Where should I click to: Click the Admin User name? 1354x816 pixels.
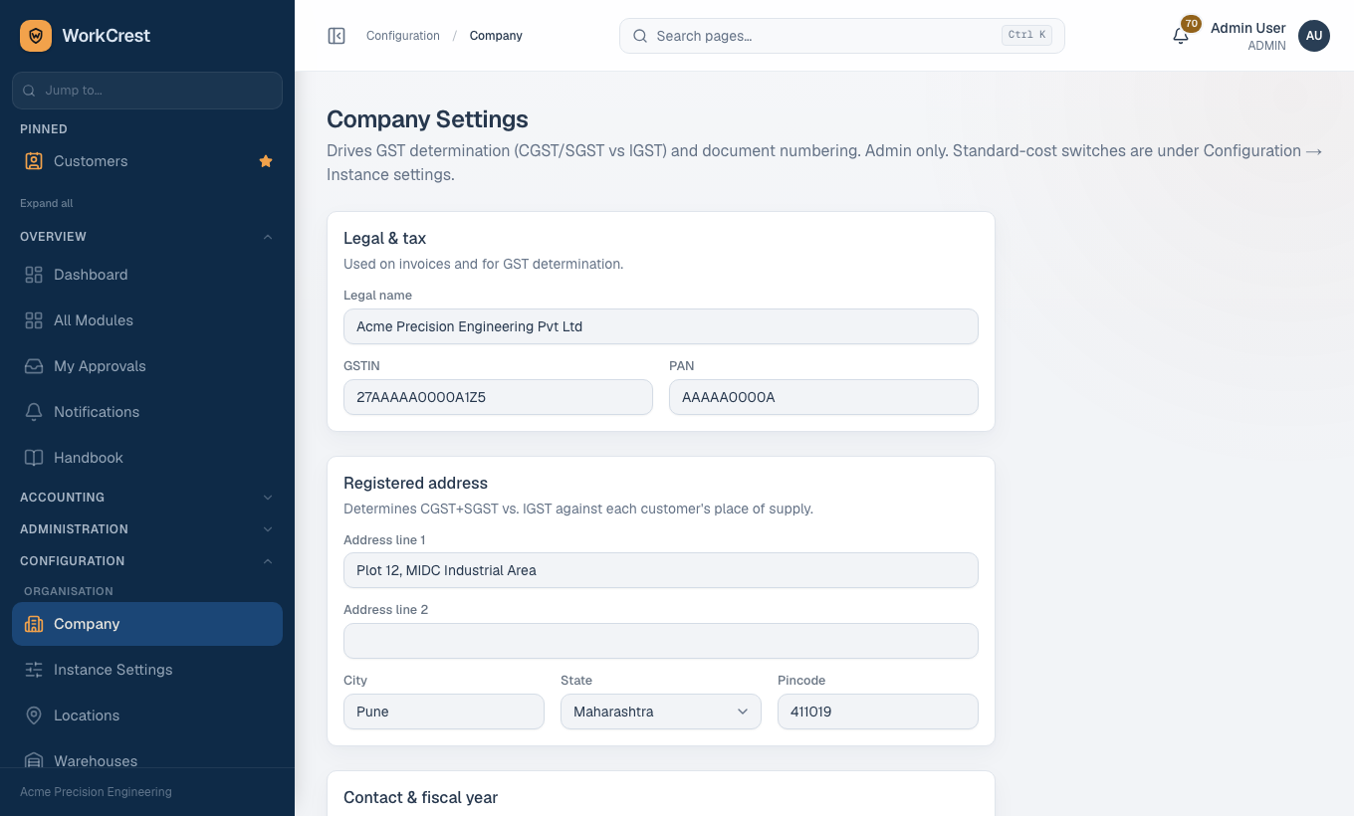coord(1248,28)
